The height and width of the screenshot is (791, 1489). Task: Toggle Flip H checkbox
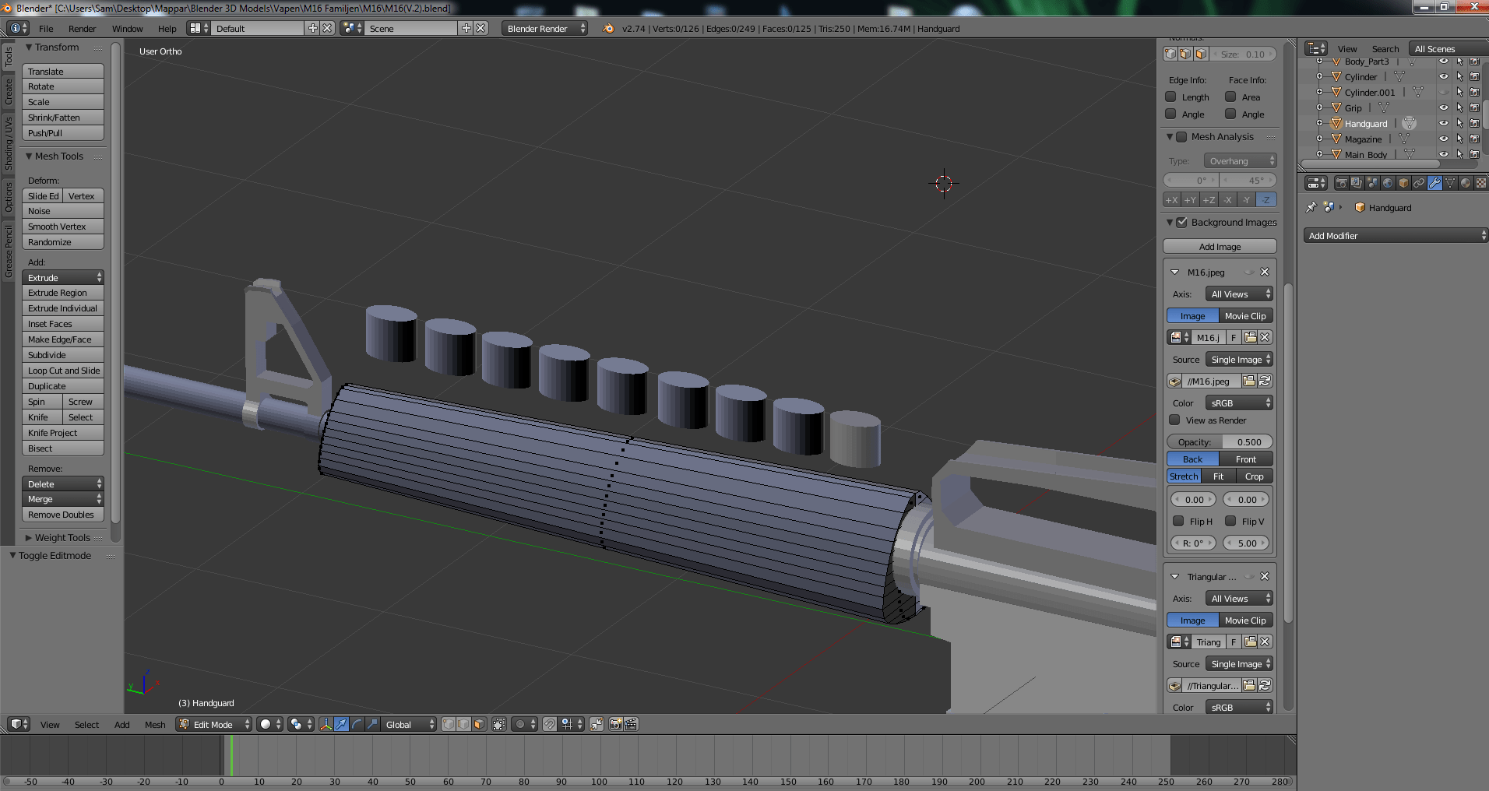coord(1178,521)
